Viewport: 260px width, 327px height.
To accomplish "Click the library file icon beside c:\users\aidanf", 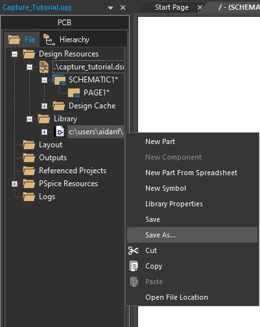I will [x=60, y=132].
